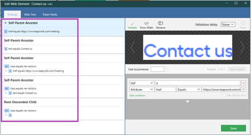Open the Validation delay dropdown

click(228, 24)
